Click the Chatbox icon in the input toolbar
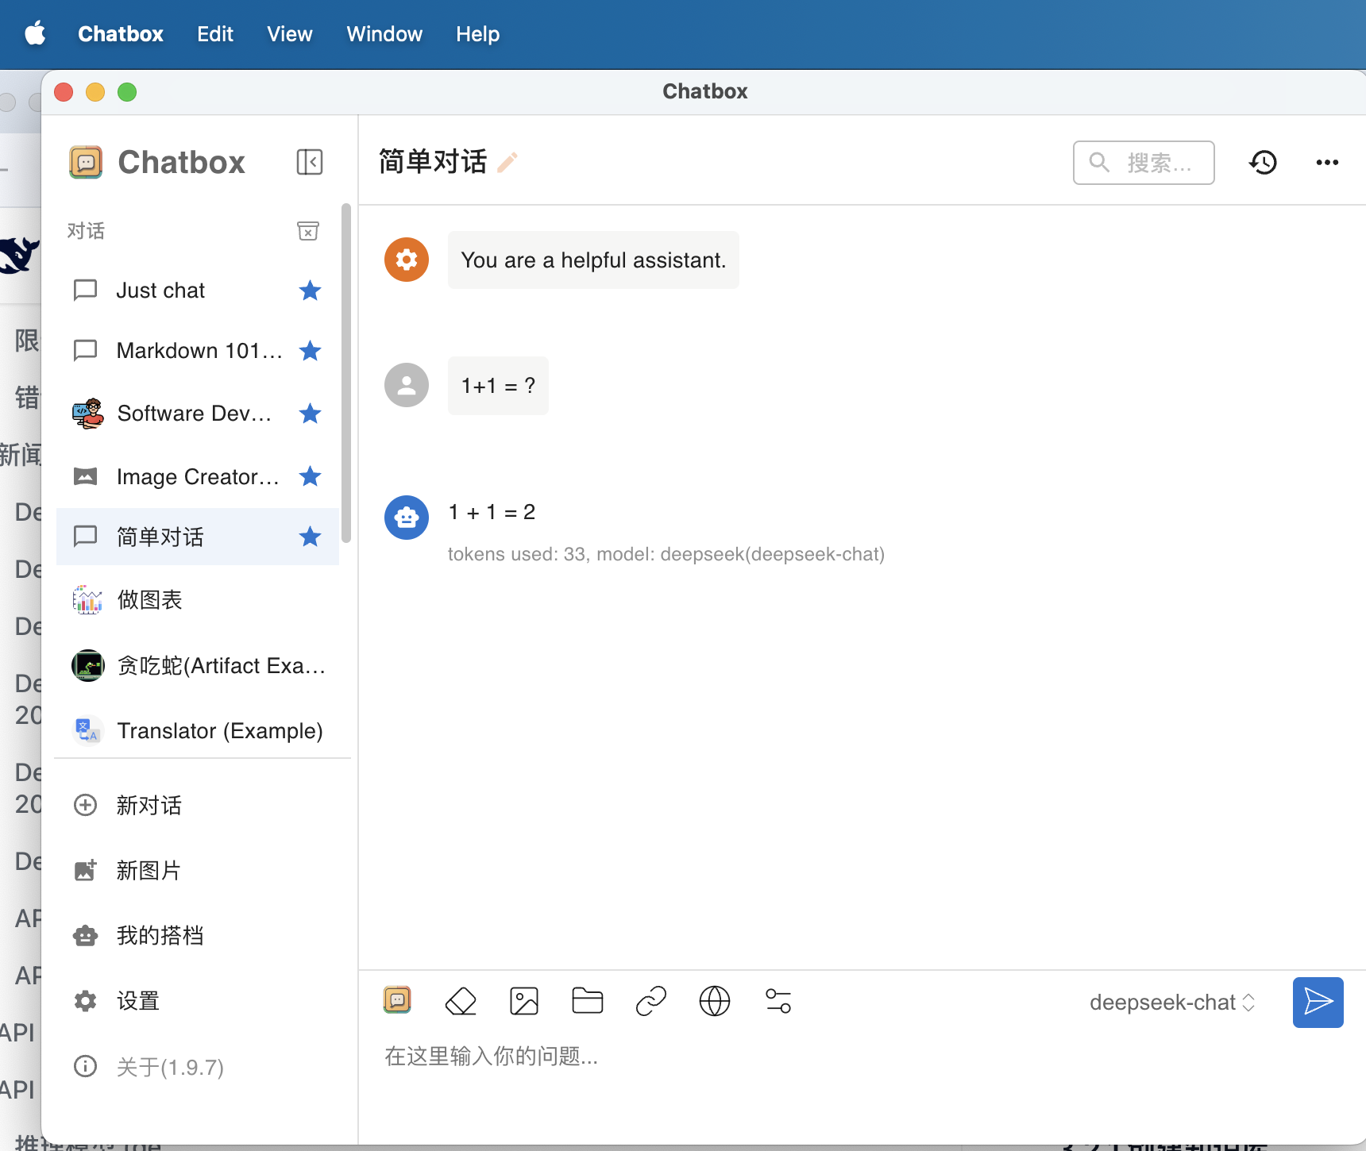Image resolution: width=1366 pixels, height=1151 pixels. click(397, 1000)
